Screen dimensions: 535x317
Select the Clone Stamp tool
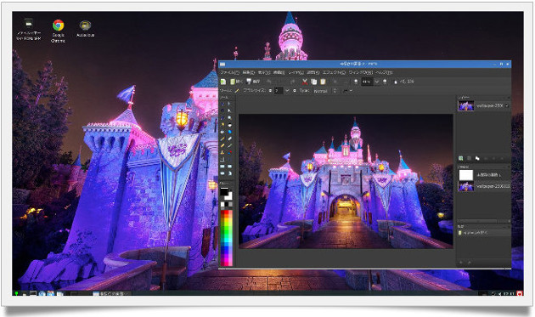222,153
